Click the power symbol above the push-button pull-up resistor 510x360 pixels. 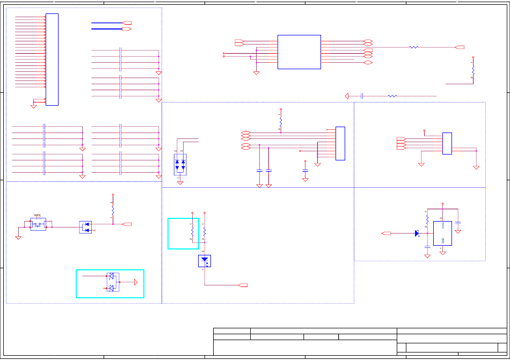tap(113, 195)
